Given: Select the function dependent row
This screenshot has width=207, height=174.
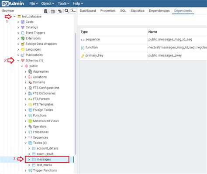Looking at the screenshot, I should click(x=143, y=48).
